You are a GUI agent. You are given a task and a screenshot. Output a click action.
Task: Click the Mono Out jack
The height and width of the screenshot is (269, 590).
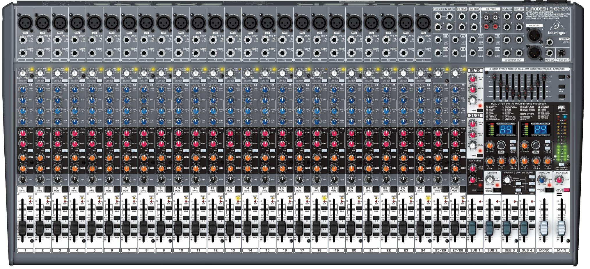click(550, 53)
